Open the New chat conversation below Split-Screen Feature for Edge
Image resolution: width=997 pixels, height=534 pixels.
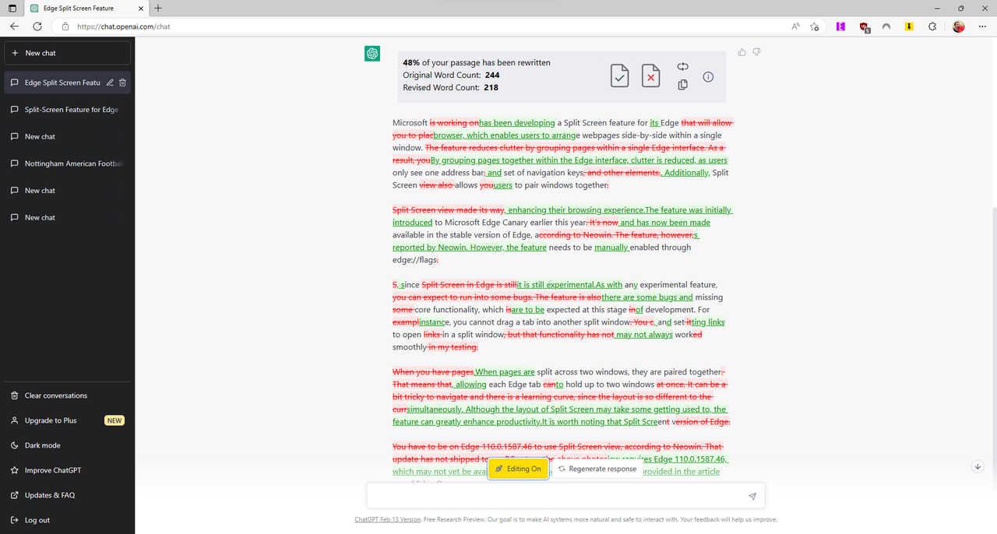coord(68,136)
